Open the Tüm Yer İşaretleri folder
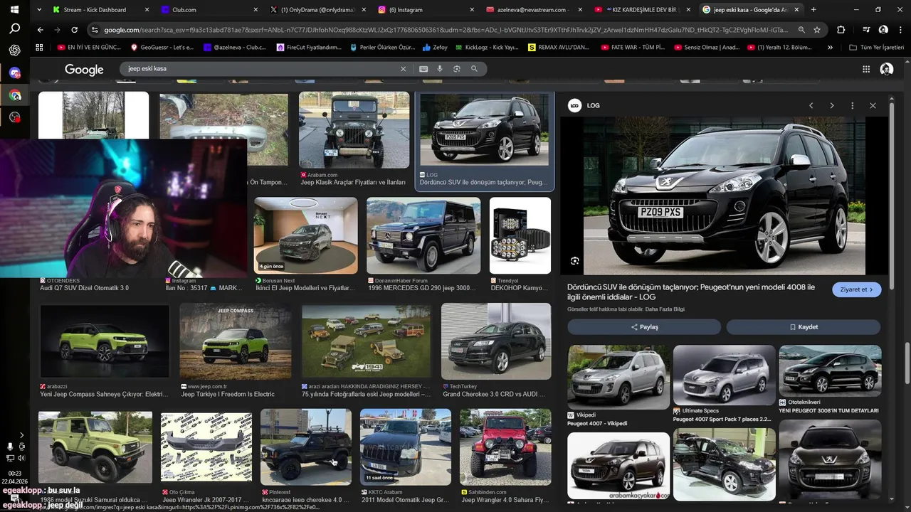 [x=876, y=48]
